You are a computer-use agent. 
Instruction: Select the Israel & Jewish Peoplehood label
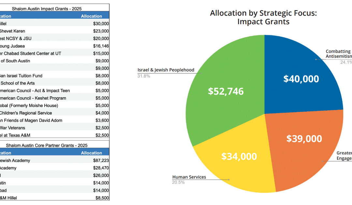click(x=166, y=70)
